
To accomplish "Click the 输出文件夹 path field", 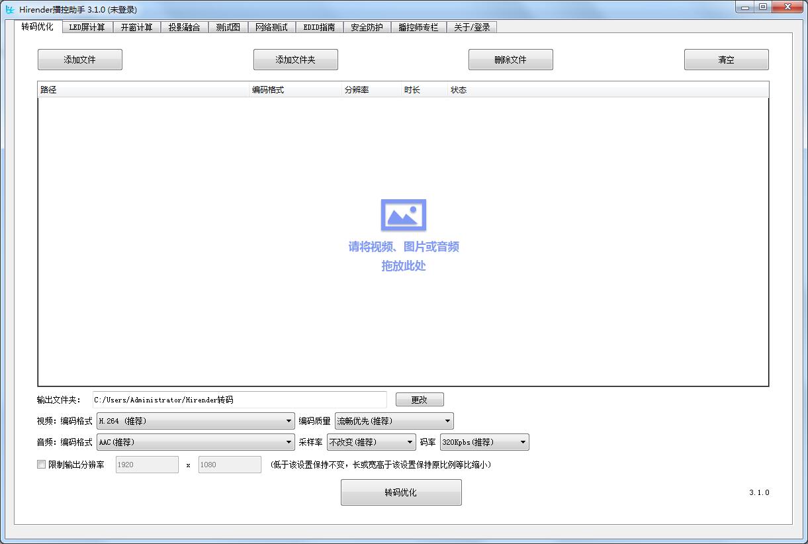I will [x=240, y=400].
